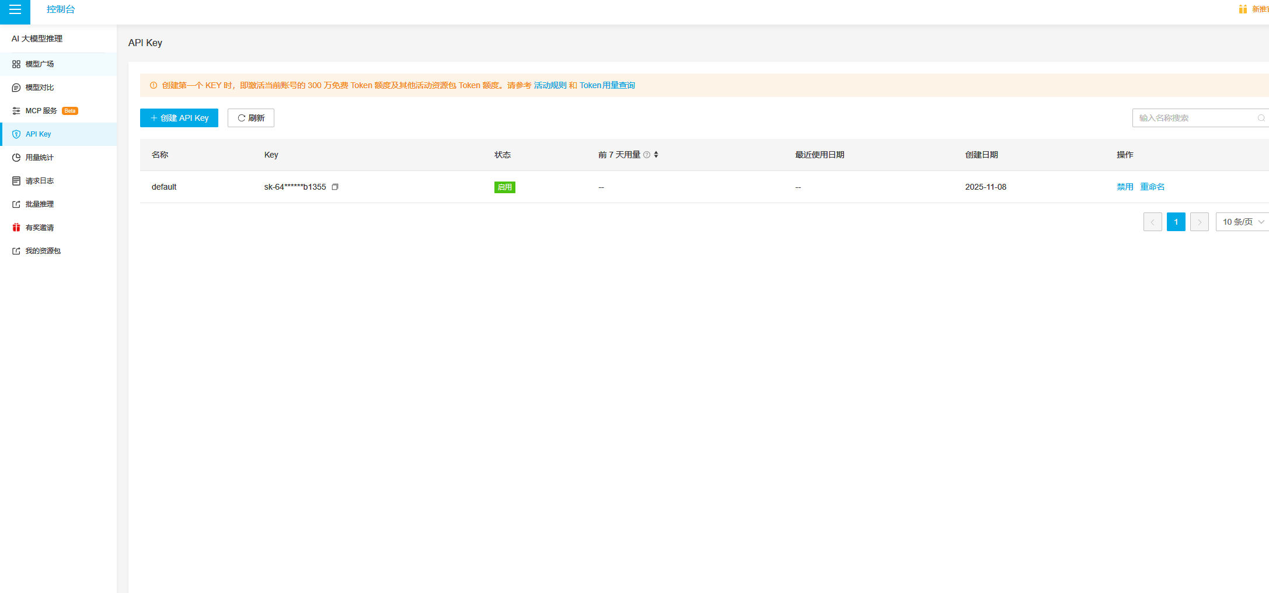
Task: Click the 前 7 天用量 help question icon
Action: (x=647, y=155)
